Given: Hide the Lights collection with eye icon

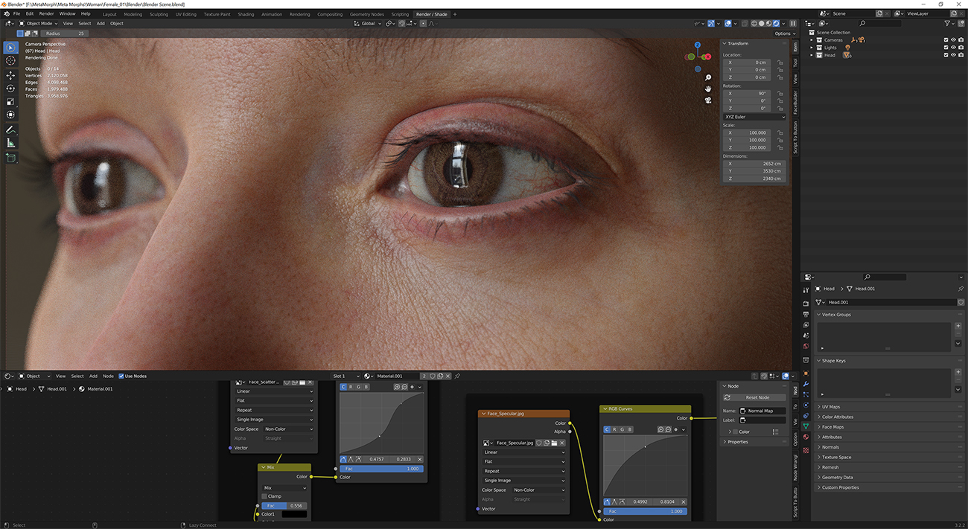Looking at the screenshot, I should pos(954,48).
